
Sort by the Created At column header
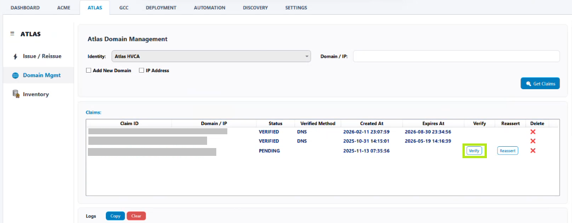(372, 124)
